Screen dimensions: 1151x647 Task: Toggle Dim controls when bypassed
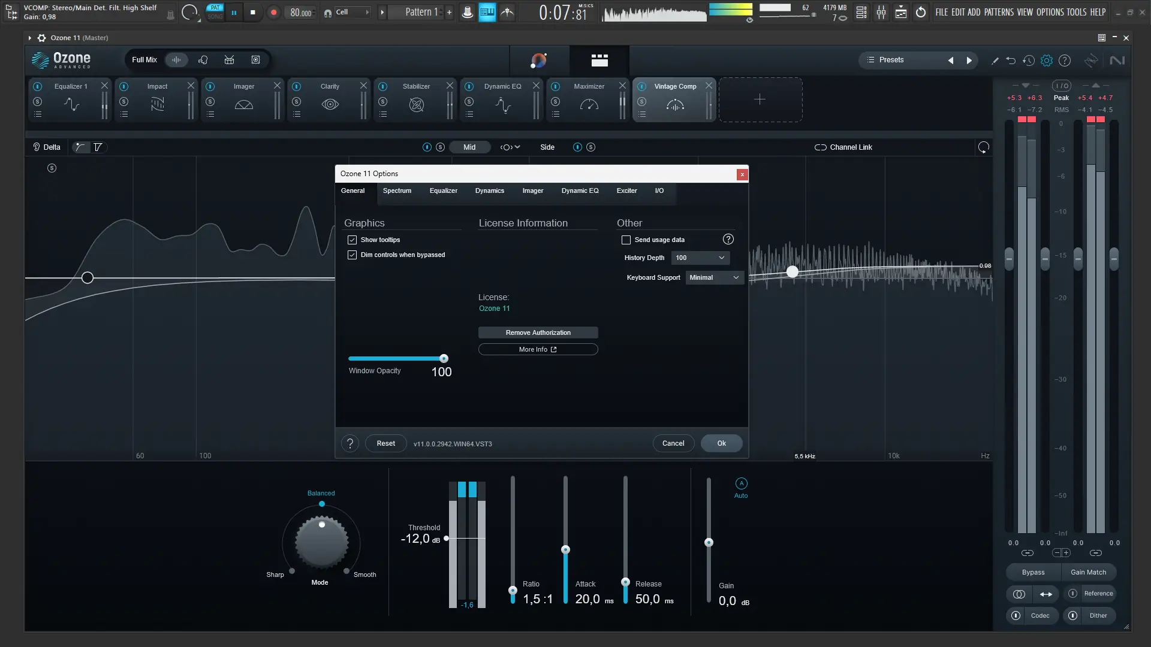click(352, 255)
